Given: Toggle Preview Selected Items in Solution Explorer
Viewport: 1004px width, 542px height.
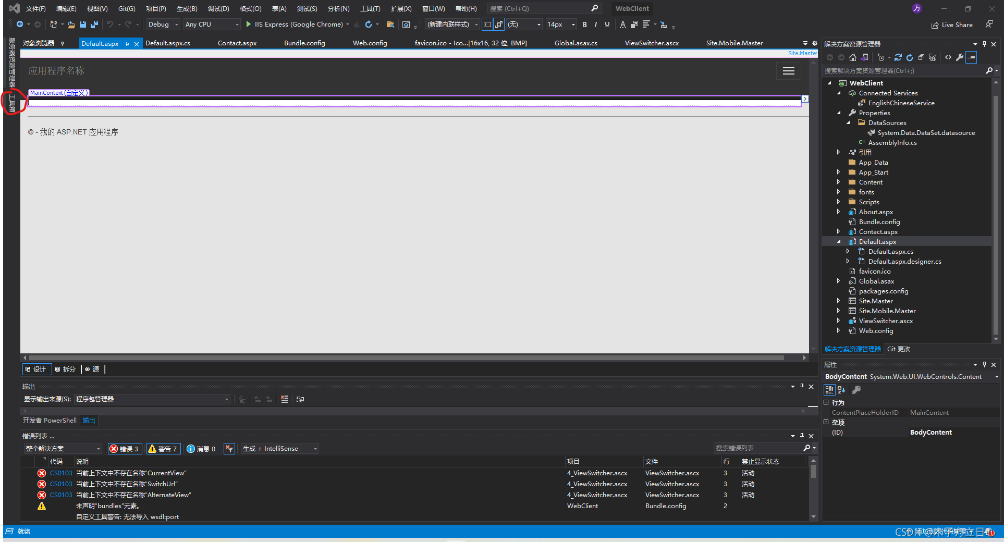Looking at the screenshot, I should [x=971, y=57].
